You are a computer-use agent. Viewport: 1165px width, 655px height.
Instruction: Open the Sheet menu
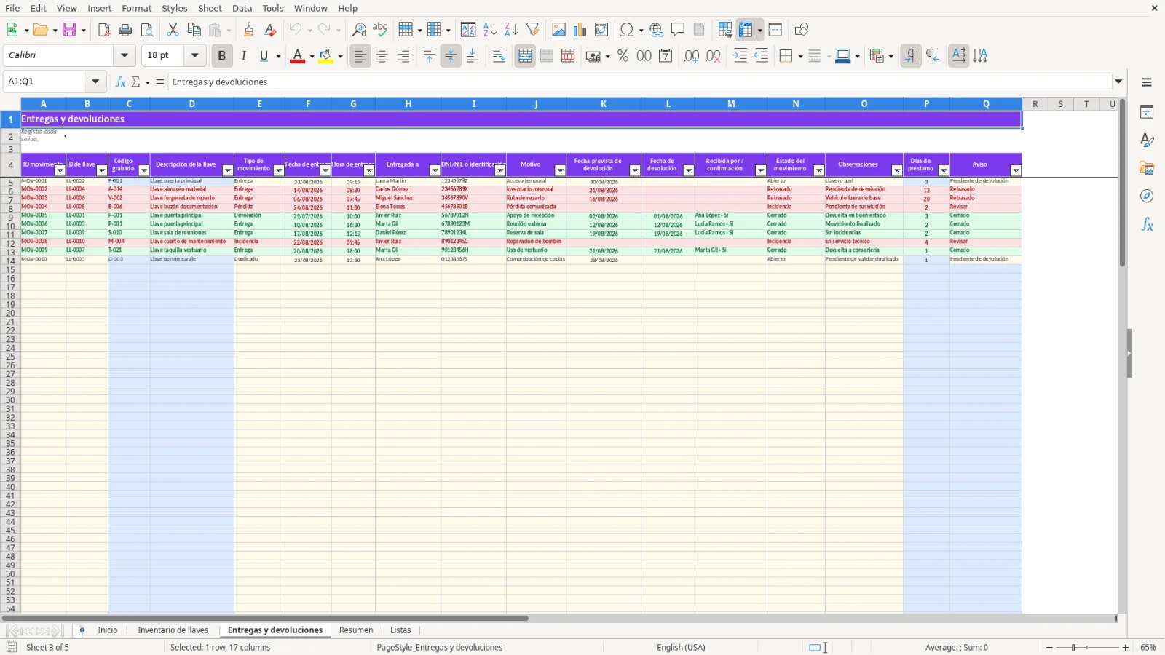coord(210,8)
